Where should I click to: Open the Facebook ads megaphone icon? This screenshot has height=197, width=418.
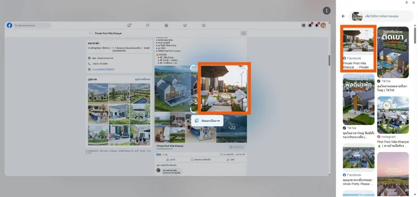185,25
